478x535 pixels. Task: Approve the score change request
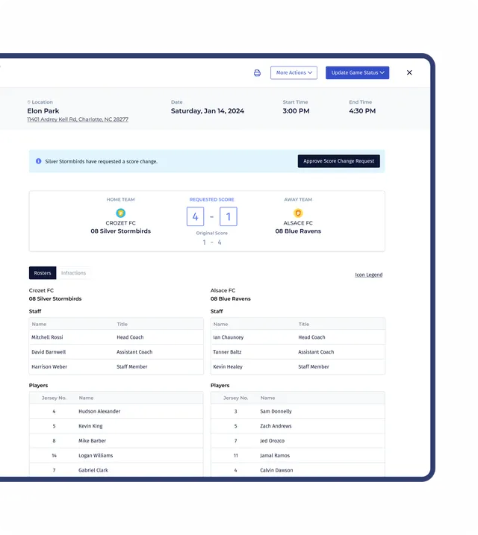point(338,161)
